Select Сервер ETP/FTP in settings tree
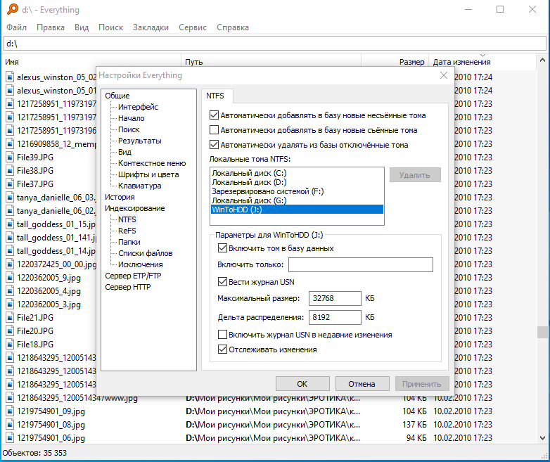This screenshot has width=550, height=462. tap(133, 276)
